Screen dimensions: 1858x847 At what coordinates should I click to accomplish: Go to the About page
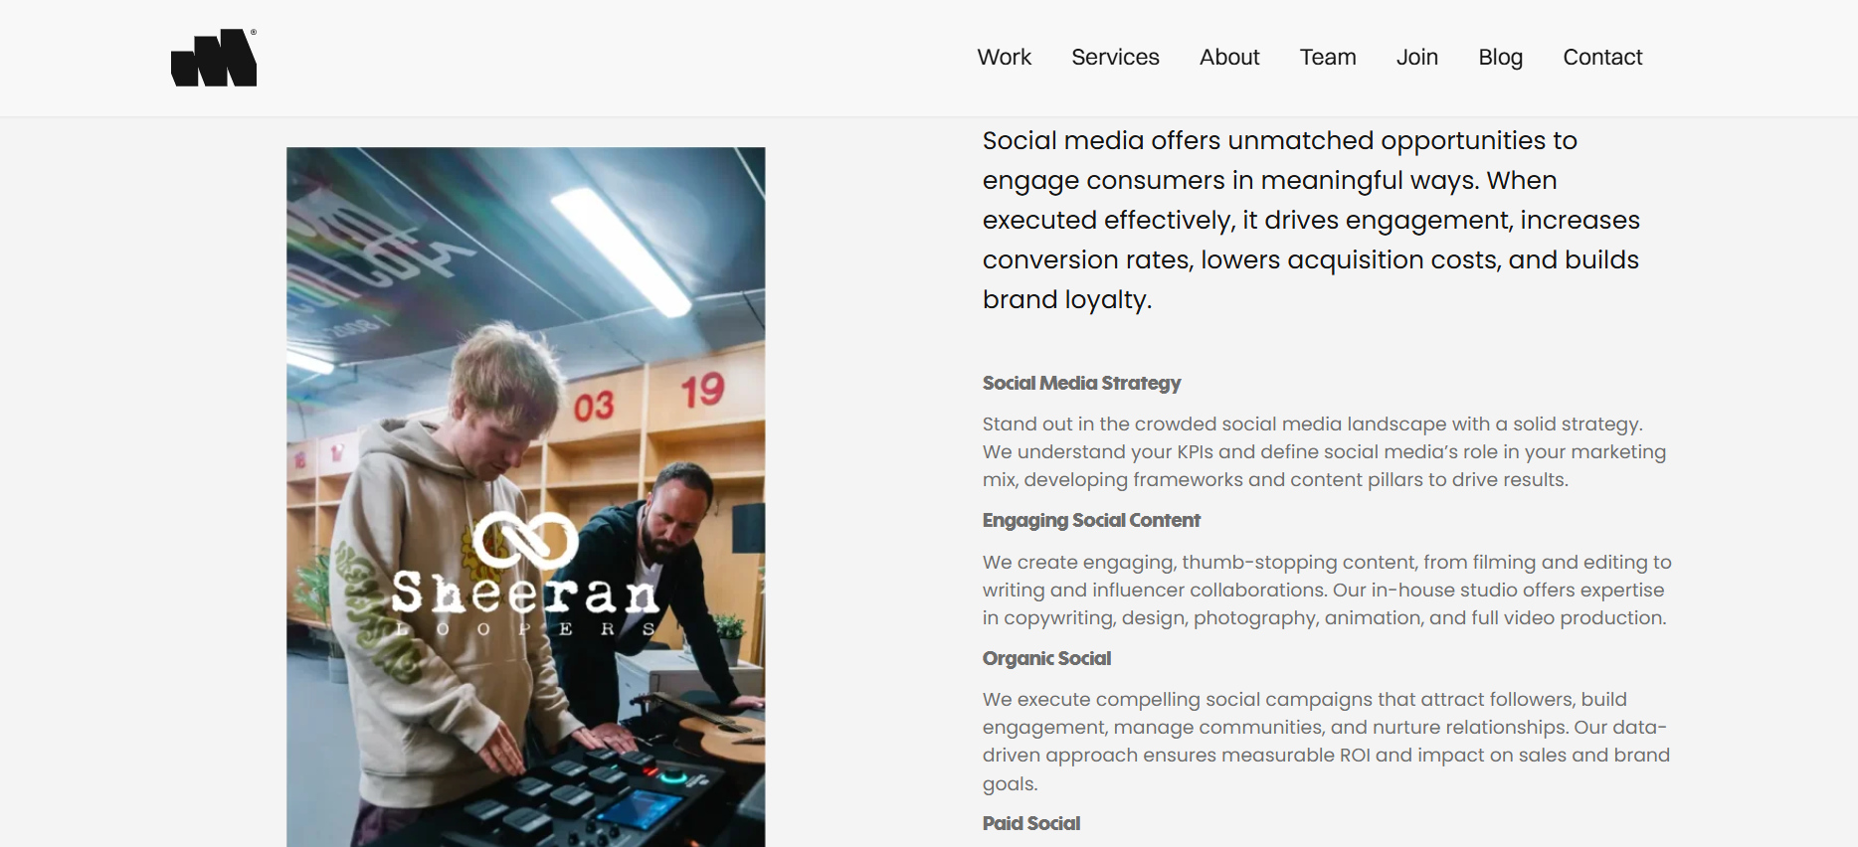1229,58
